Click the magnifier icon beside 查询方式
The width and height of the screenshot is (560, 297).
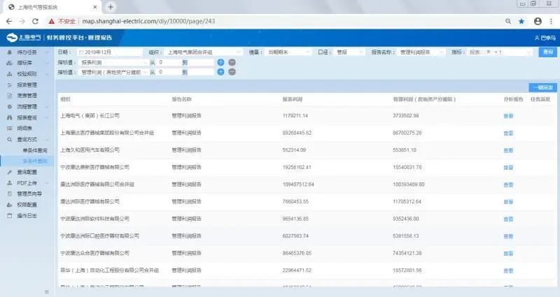(x=10, y=139)
